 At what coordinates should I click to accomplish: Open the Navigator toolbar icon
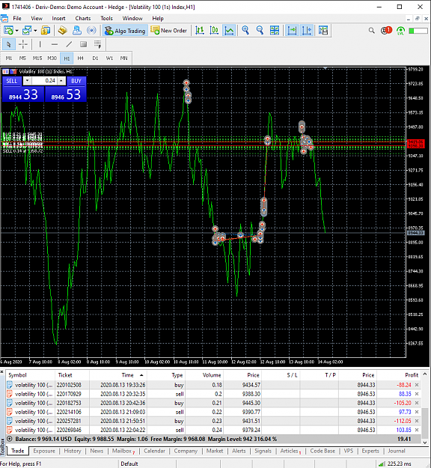(x=77, y=31)
